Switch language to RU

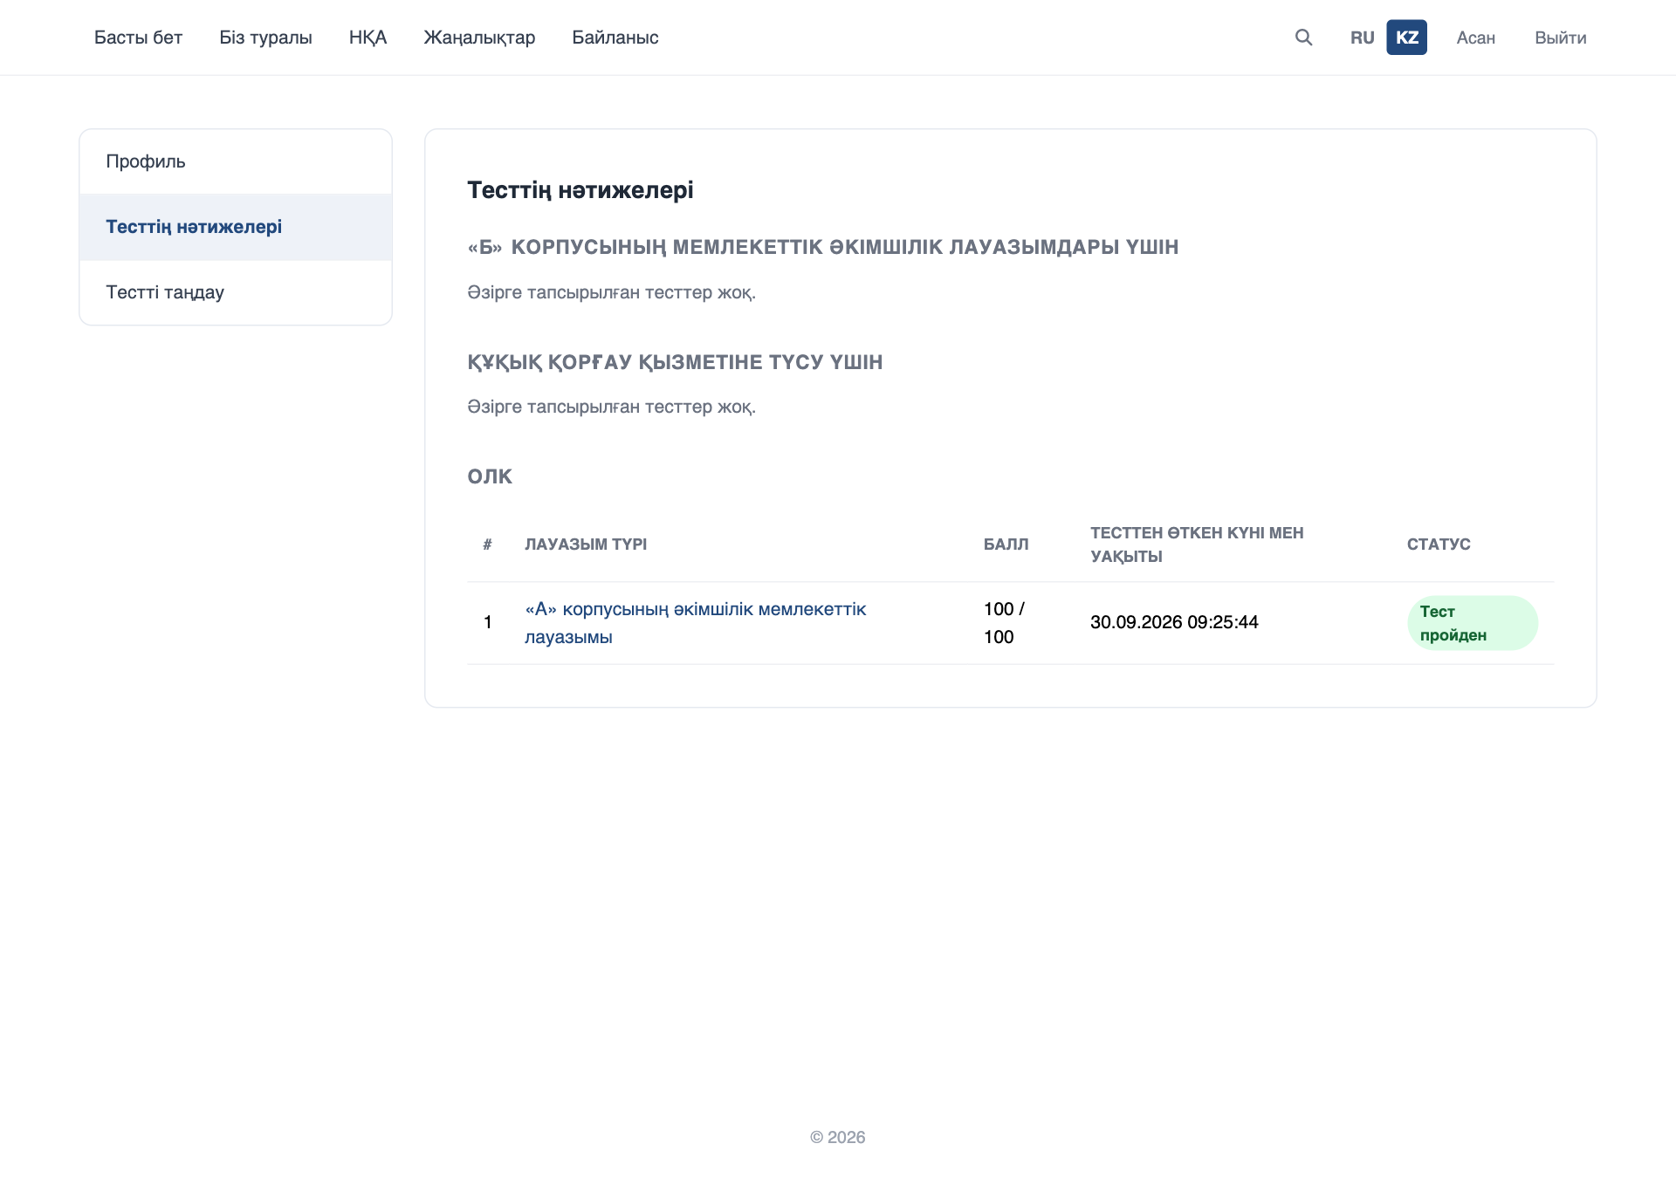pyautogui.click(x=1362, y=38)
